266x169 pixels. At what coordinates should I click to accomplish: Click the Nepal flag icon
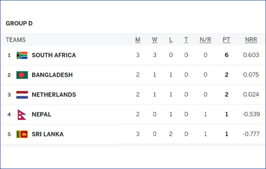pos(22,115)
